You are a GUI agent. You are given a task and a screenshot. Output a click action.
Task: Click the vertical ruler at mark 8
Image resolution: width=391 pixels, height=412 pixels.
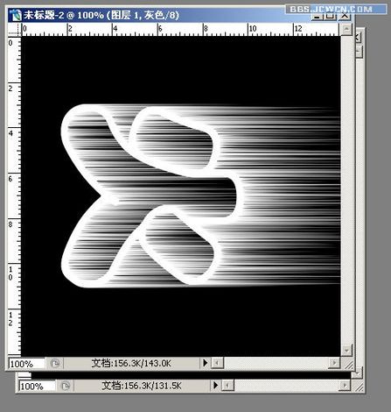click(11, 224)
